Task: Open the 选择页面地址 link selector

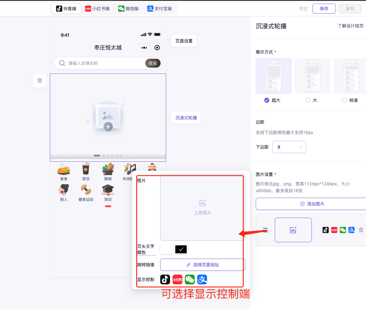Action: pos(202,265)
